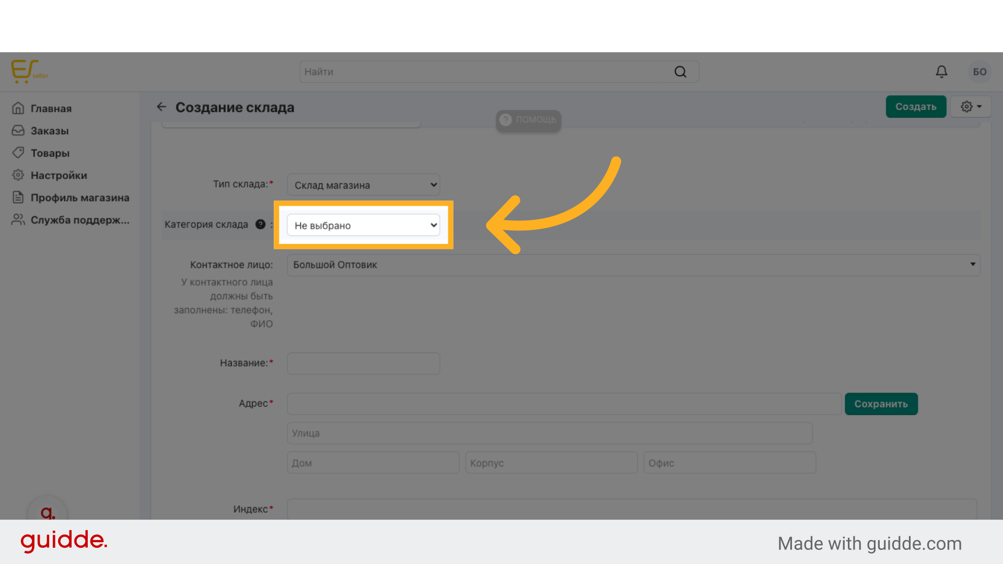This screenshot has width=1003, height=564.
Task: Open Заказы in sidebar
Action: click(x=49, y=131)
